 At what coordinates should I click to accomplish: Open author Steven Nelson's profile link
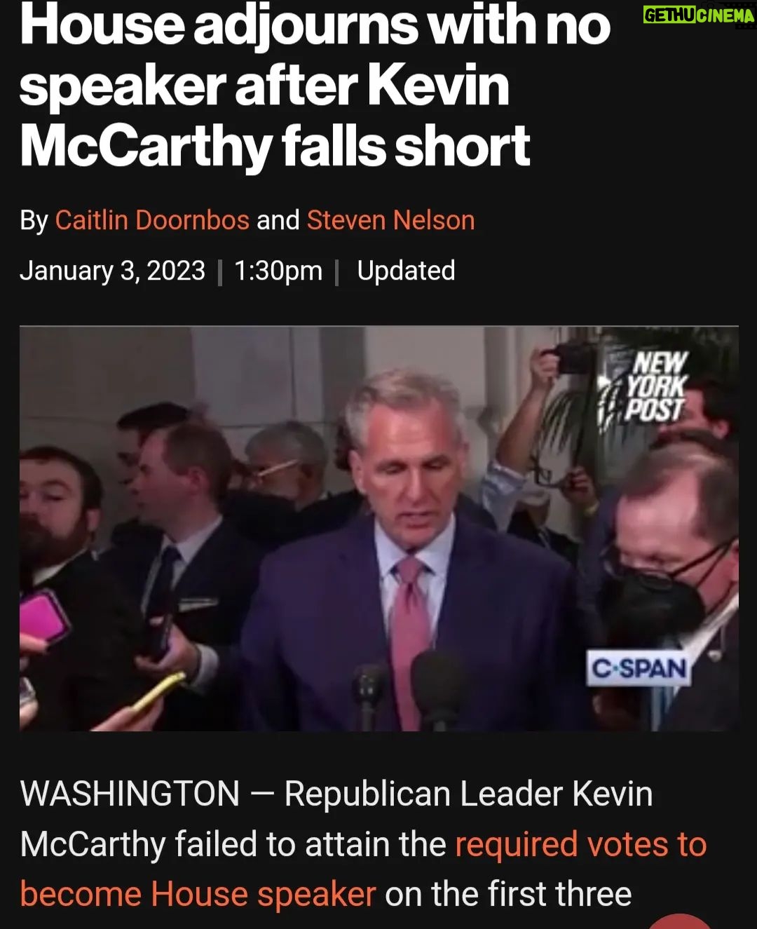point(390,220)
